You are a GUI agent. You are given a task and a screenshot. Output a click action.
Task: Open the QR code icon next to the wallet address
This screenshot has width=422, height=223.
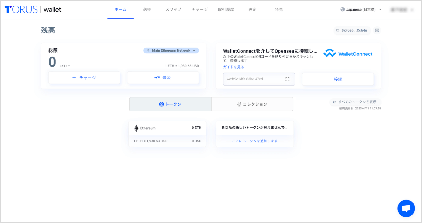click(377, 30)
